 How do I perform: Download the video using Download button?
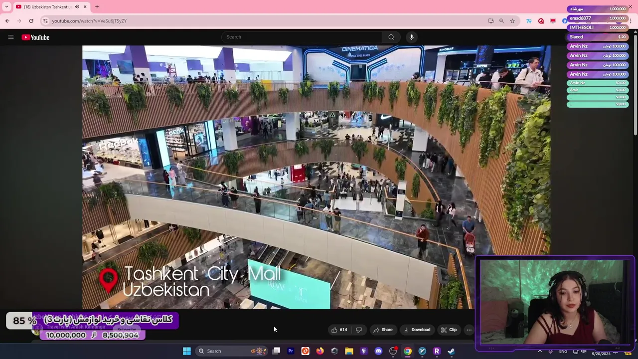[x=417, y=330]
